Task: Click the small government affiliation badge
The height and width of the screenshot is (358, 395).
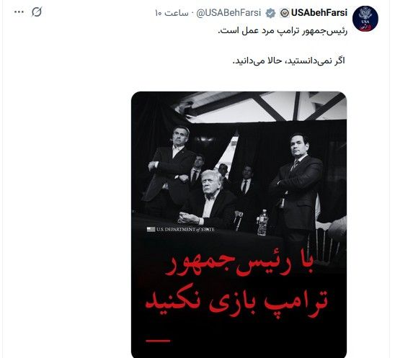Action: click(285, 13)
